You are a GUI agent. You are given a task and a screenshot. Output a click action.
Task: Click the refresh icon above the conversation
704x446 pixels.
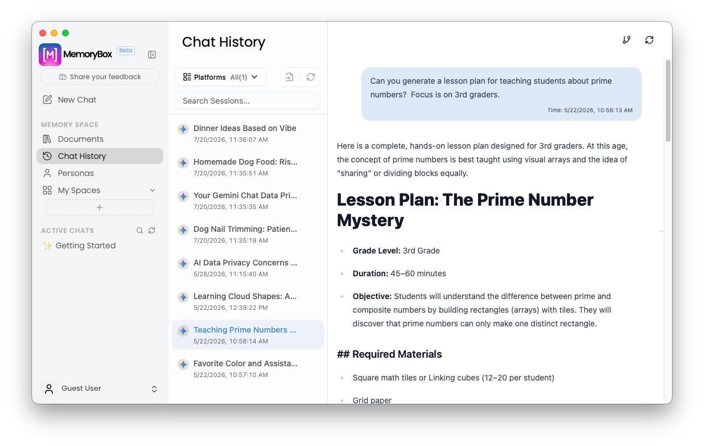tap(649, 40)
